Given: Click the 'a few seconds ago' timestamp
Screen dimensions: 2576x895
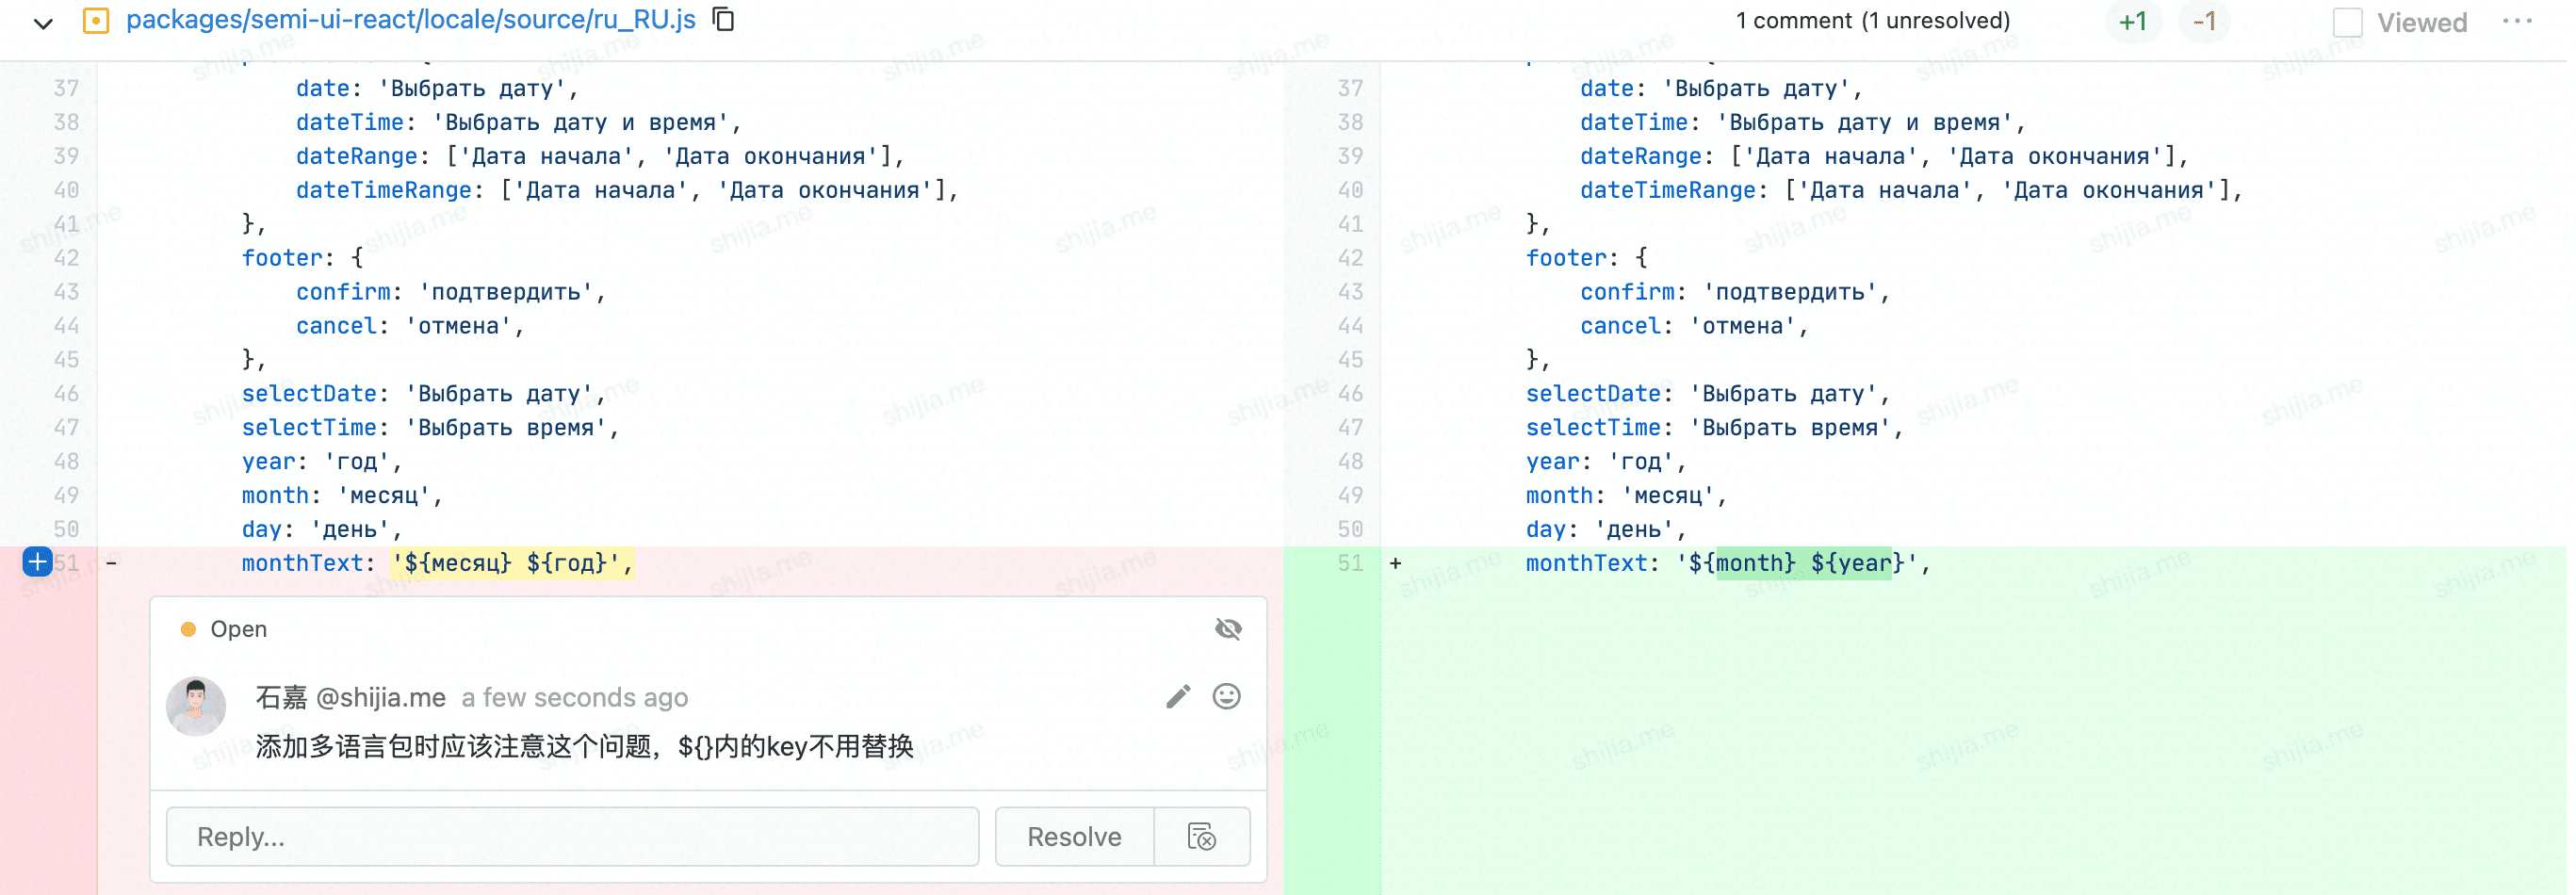Looking at the screenshot, I should coord(574,697).
